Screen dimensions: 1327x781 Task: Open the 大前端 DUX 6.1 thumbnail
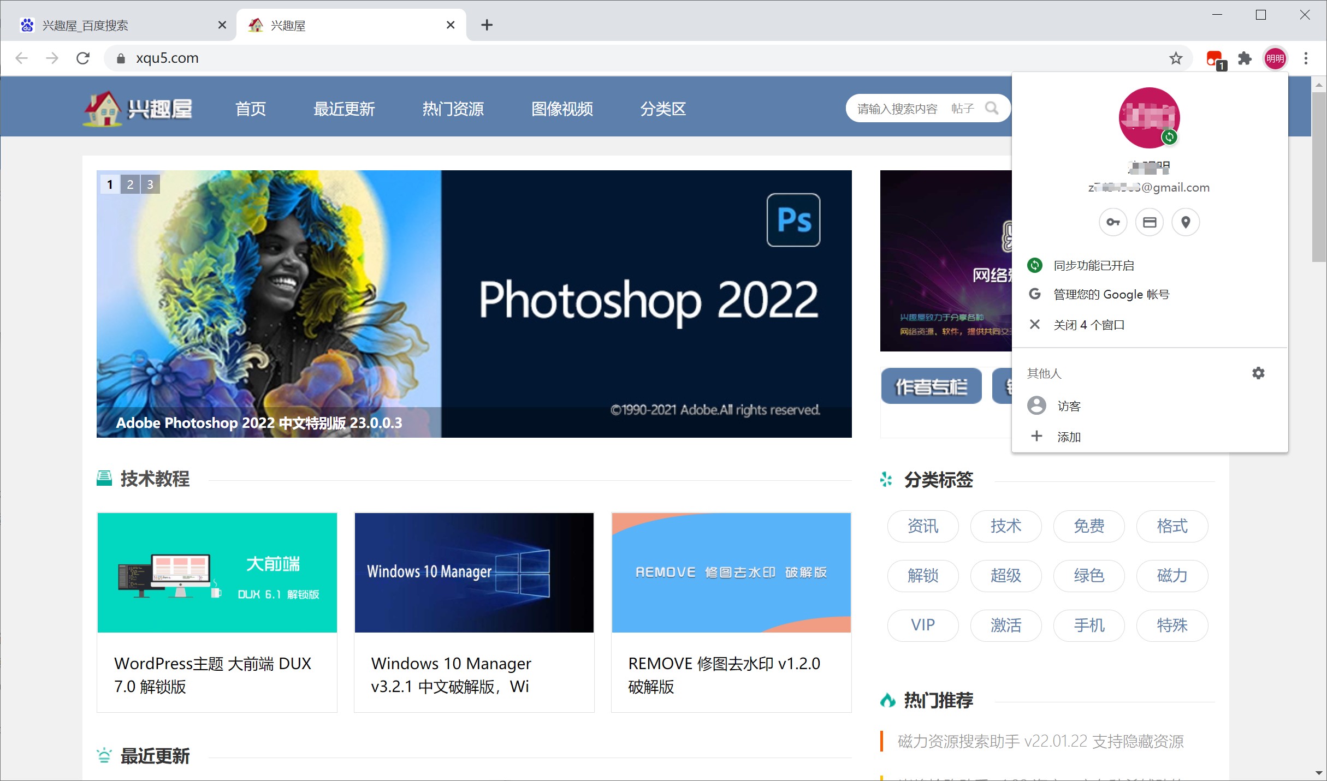217,573
